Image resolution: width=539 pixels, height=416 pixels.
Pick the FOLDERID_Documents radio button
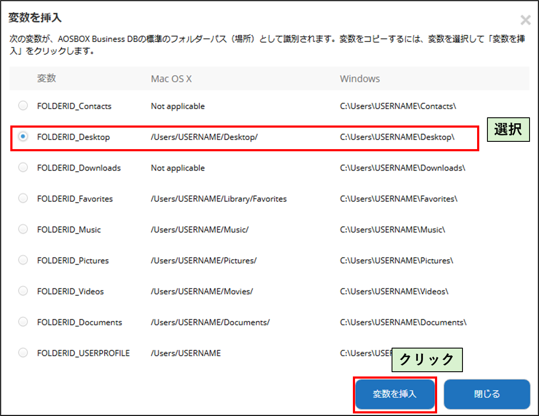23,322
